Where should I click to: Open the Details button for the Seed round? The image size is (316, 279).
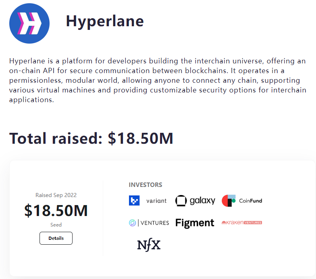56,238
